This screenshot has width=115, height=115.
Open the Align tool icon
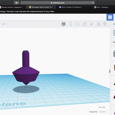(x=92, y=24)
